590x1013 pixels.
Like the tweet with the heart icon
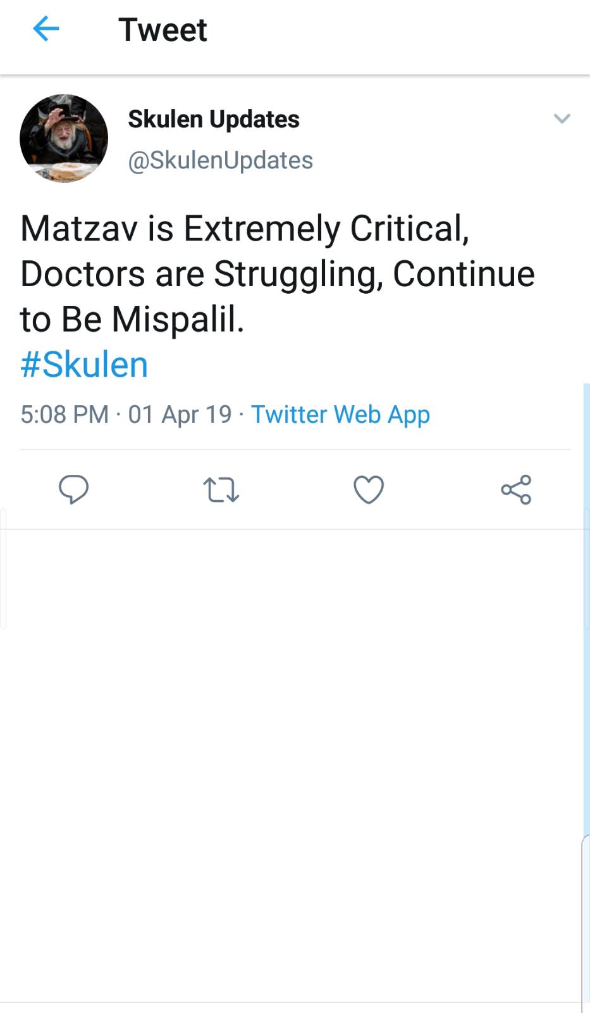[368, 489]
